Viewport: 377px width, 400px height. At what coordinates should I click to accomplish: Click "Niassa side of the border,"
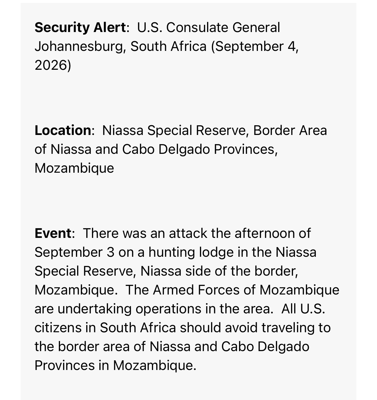(219, 271)
